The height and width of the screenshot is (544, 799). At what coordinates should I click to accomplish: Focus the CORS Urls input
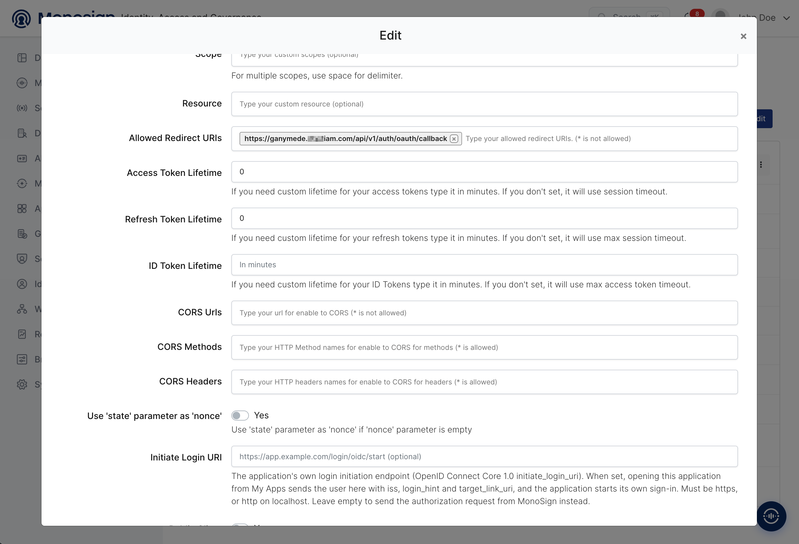click(x=484, y=313)
